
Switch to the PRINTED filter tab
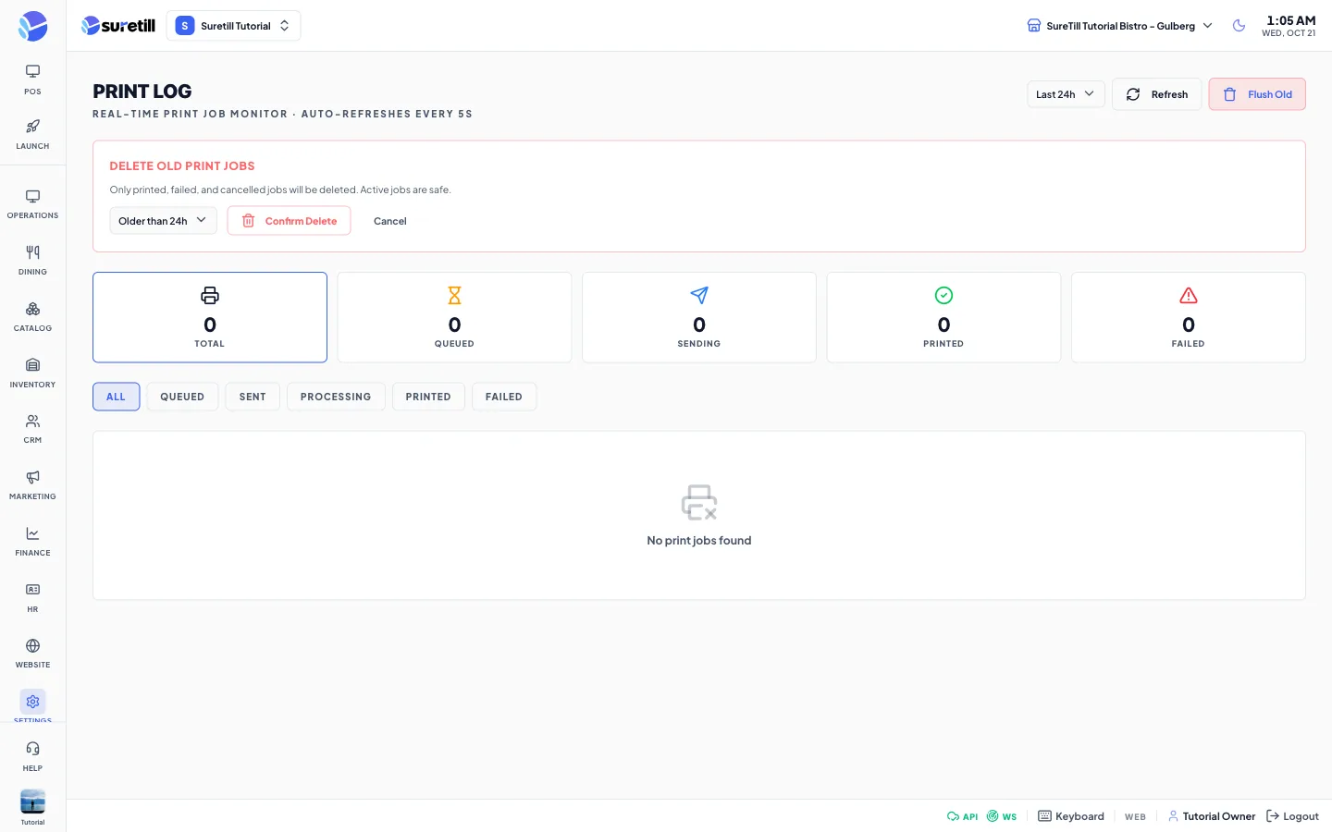click(x=428, y=397)
